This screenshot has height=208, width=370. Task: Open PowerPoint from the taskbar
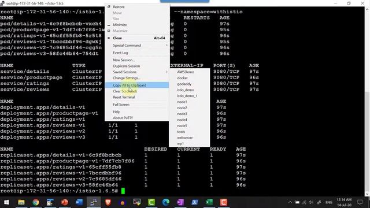coord(64,202)
